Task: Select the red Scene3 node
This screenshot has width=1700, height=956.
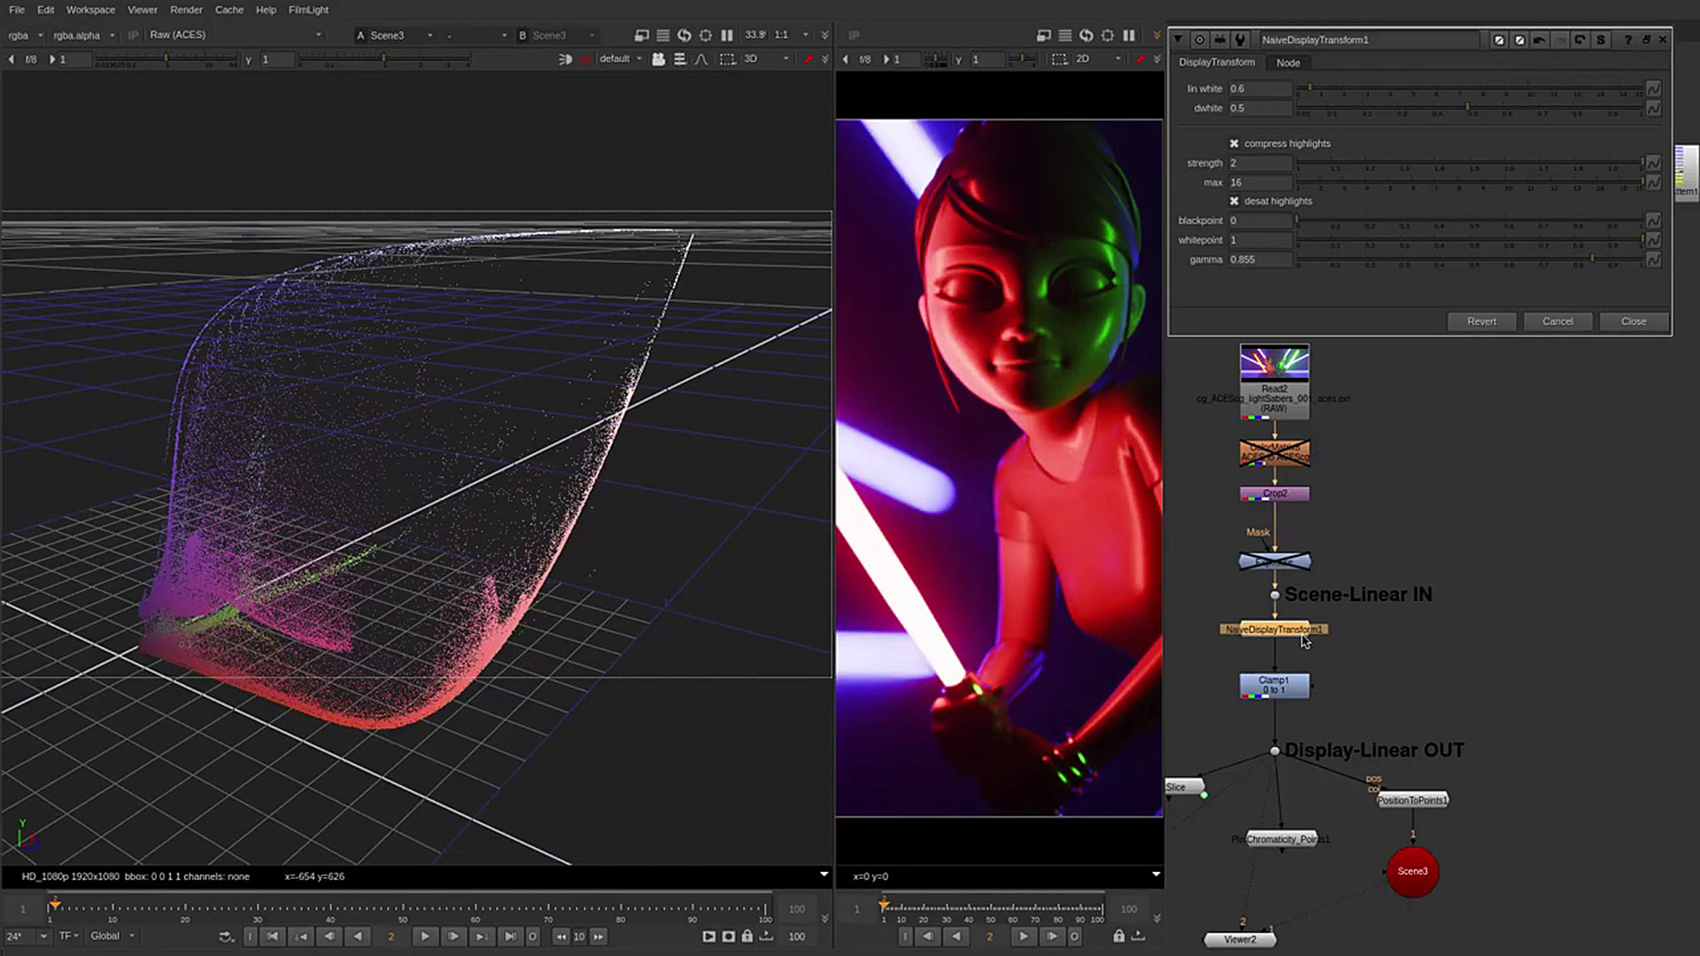Action: [x=1412, y=872]
